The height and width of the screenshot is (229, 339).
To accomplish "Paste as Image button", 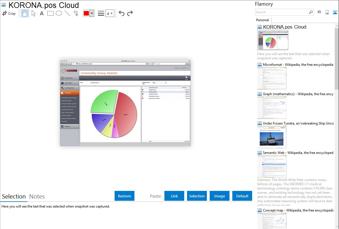I will point(219,196).
